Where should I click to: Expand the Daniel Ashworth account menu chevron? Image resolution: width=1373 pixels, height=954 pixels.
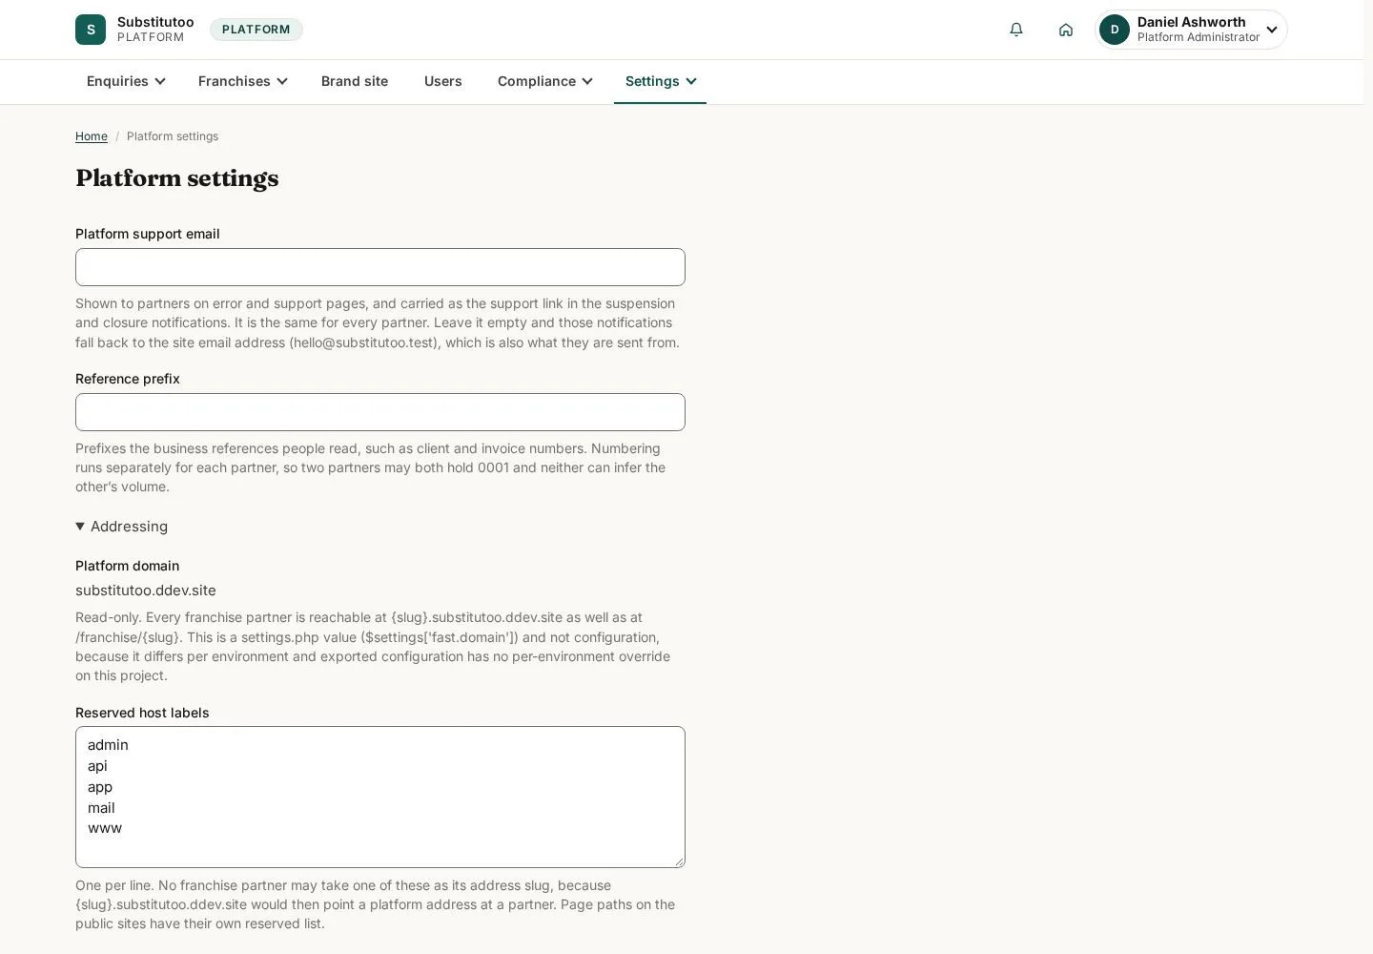1272,30
